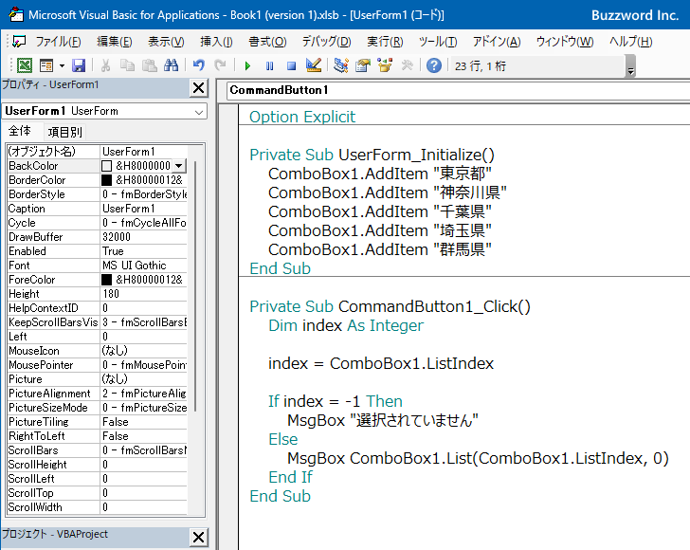Screen dimensions: 690x550
Task: Open the 編集(E) menu
Action: 115,42
